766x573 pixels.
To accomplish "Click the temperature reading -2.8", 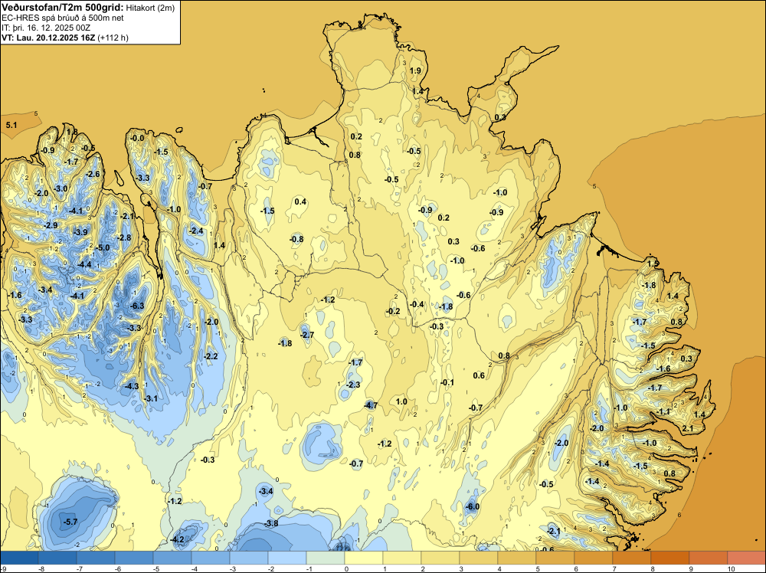I will point(124,237).
